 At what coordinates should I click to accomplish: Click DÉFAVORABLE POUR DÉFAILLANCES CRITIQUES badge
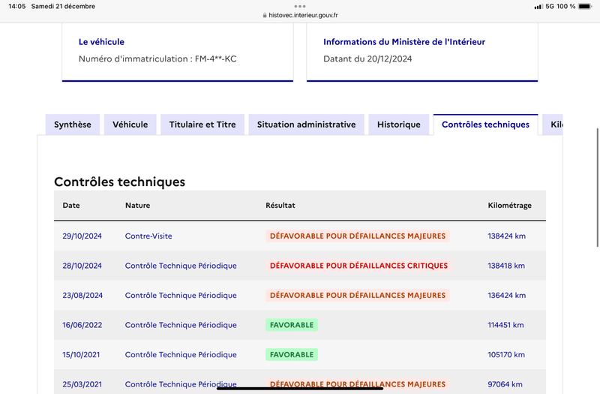pyautogui.click(x=358, y=266)
